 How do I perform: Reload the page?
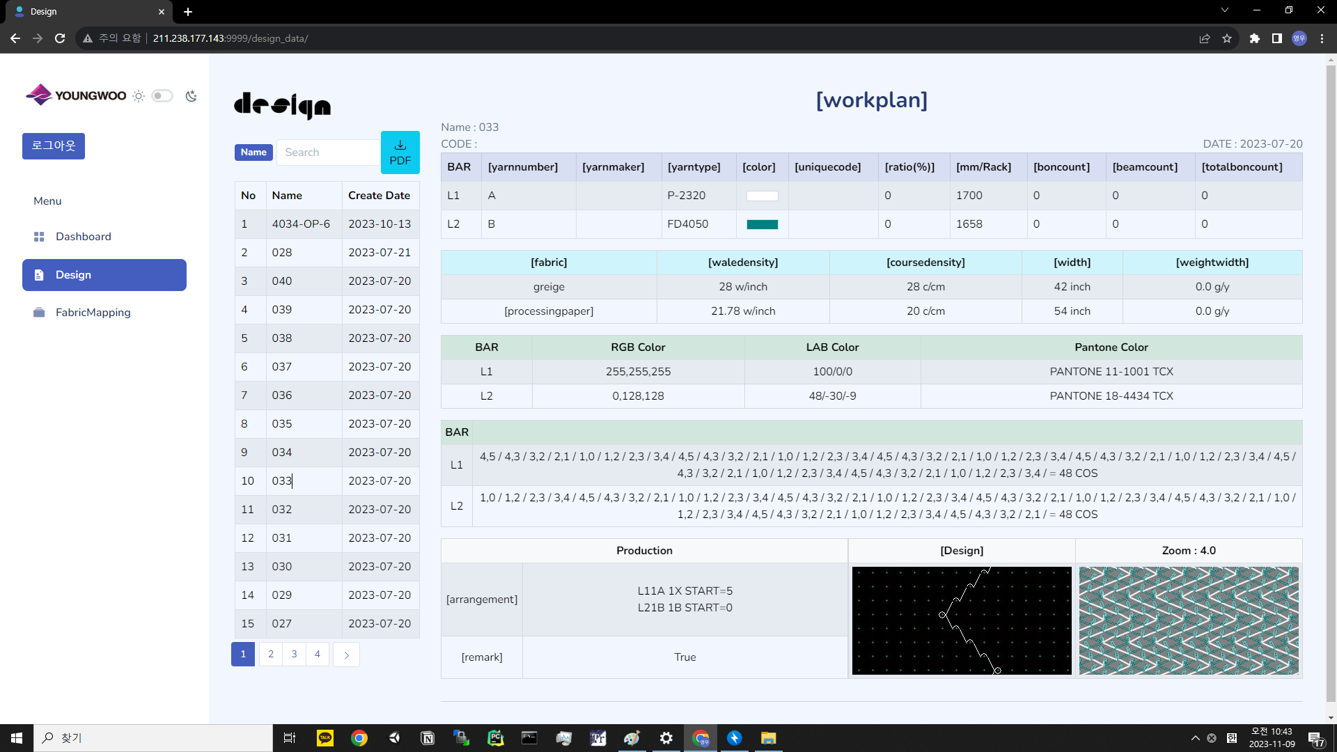pos(60,38)
